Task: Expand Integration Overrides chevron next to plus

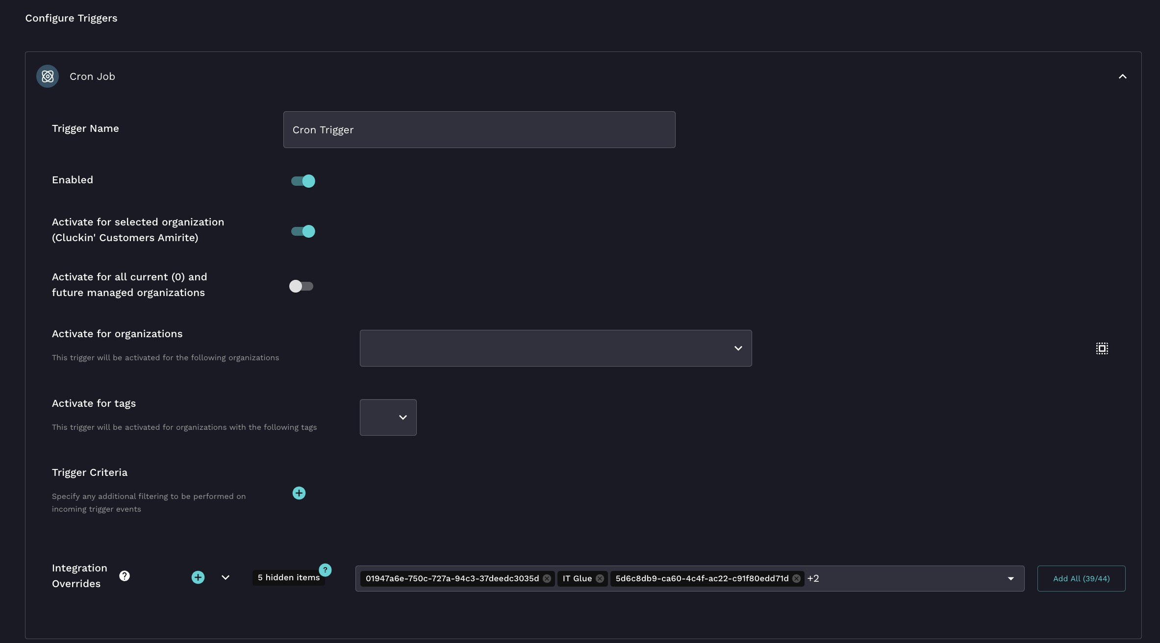Action: tap(226, 577)
